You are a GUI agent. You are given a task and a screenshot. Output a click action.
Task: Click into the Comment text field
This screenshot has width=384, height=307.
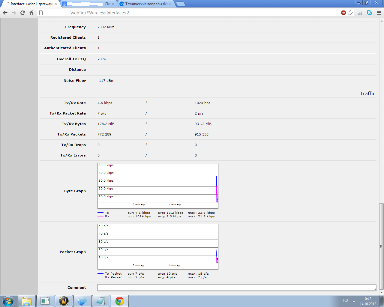point(237,288)
